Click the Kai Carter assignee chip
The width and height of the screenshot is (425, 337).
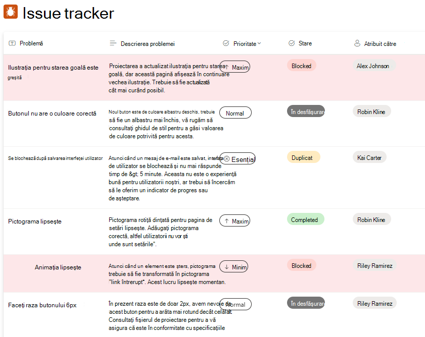coord(369,157)
